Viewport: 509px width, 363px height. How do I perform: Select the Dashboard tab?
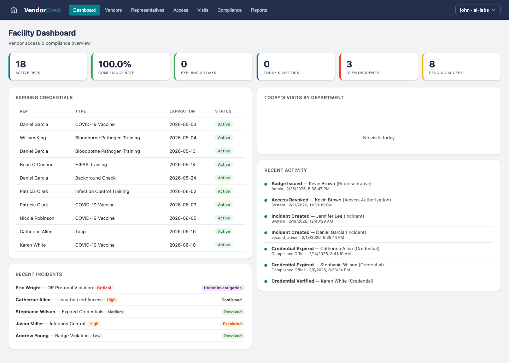click(x=84, y=10)
